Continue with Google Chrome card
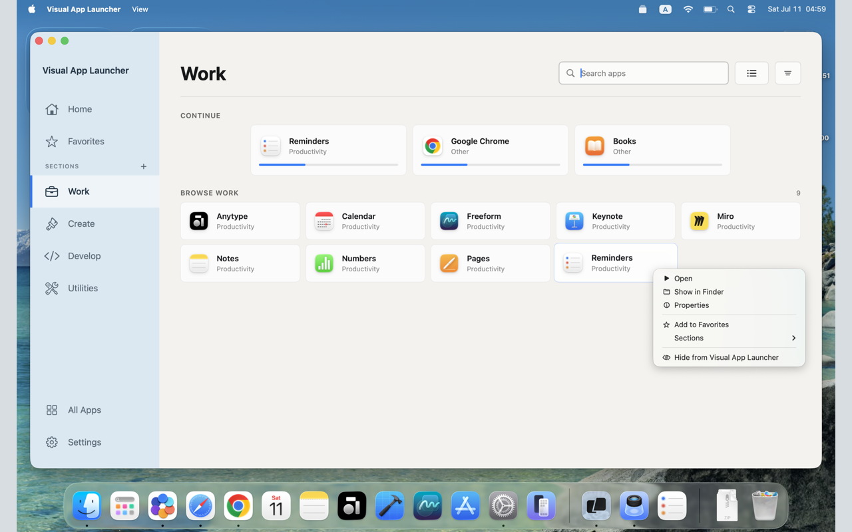Image resolution: width=852 pixels, height=532 pixels. tap(491, 150)
